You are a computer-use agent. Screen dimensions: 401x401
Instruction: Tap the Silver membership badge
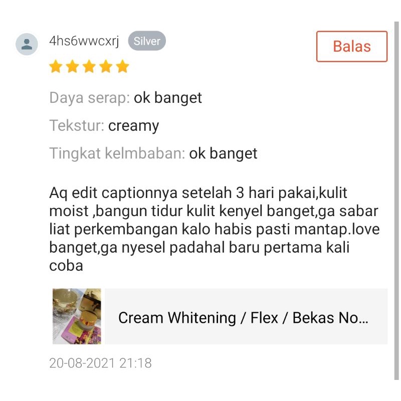coord(147,41)
